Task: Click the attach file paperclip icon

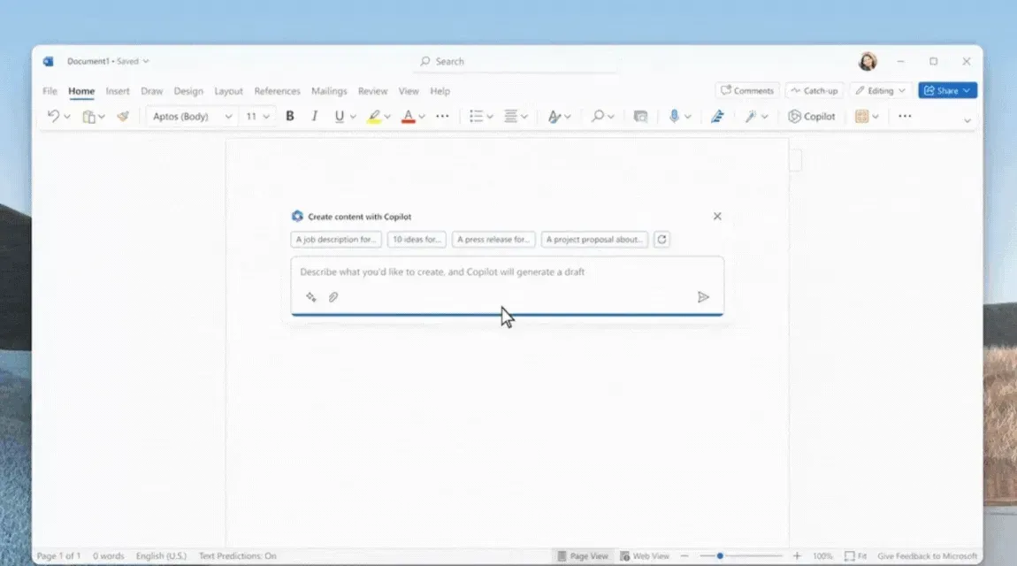Action: (333, 297)
